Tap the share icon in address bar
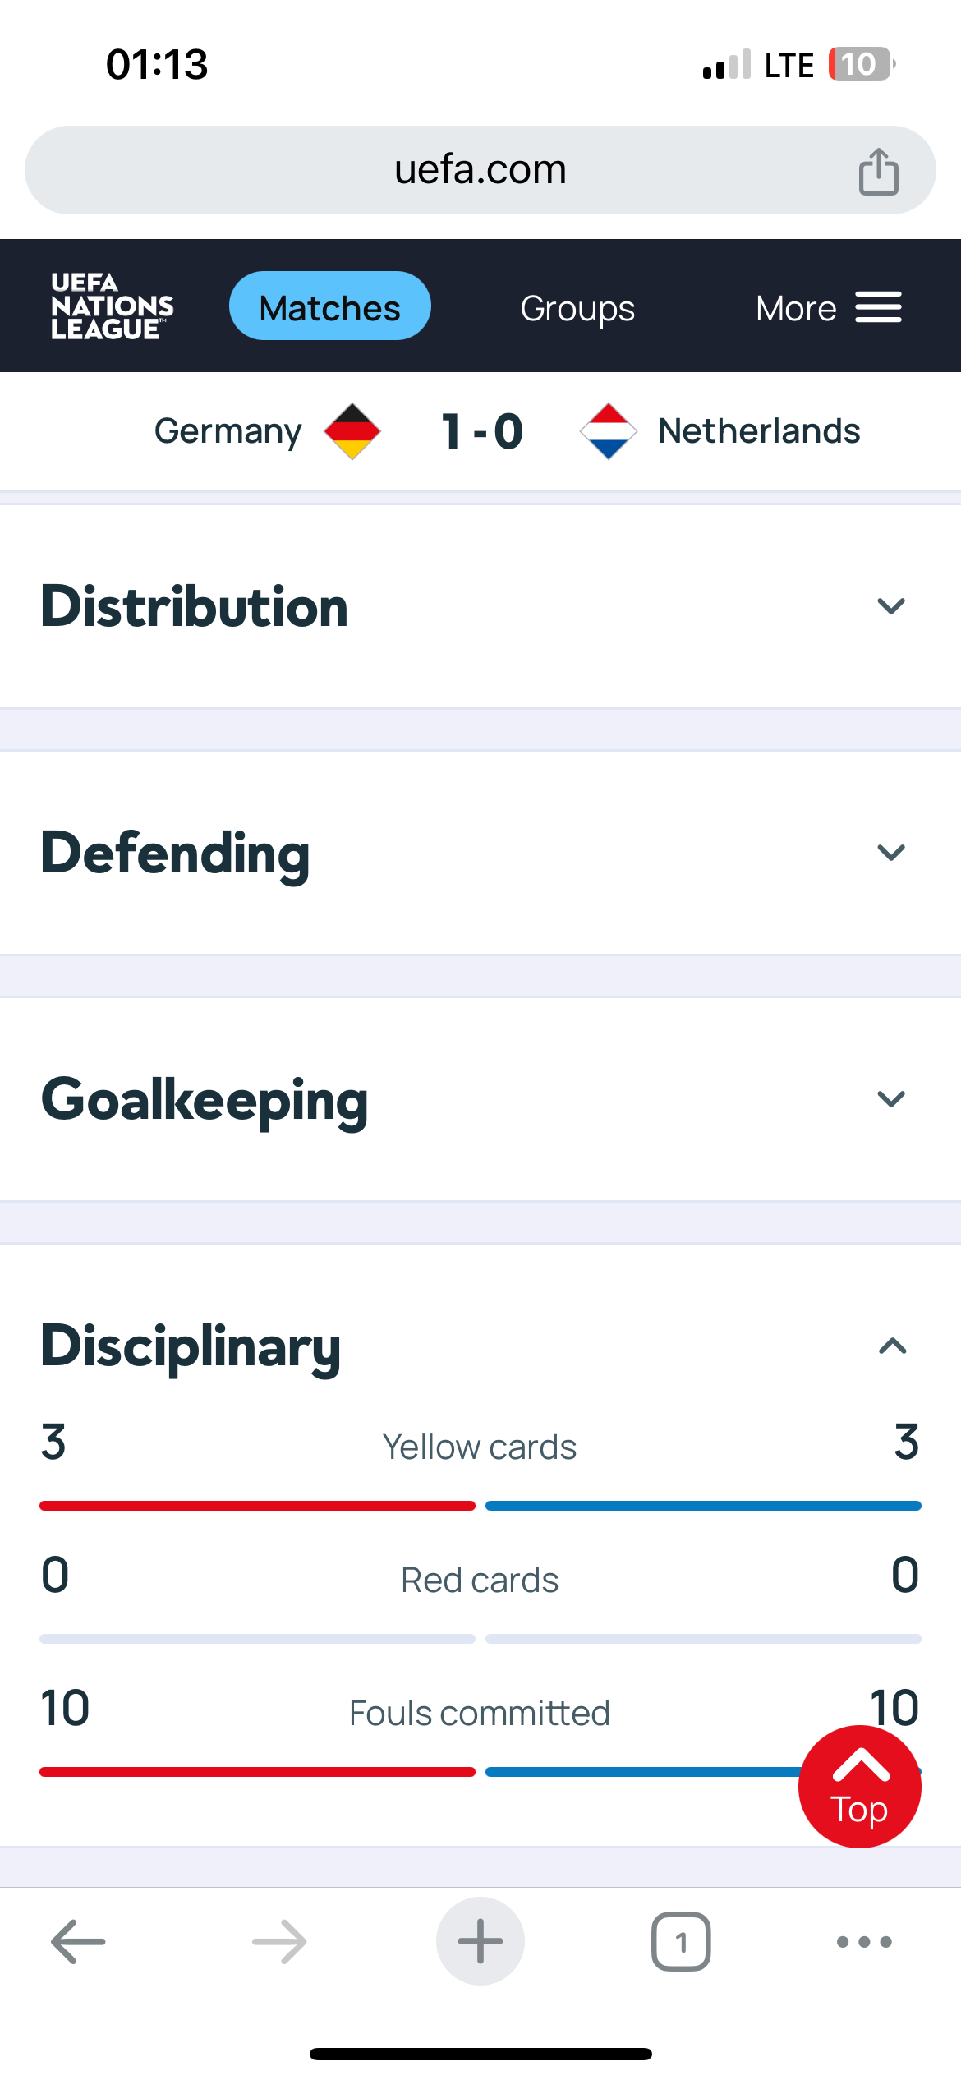This screenshot has width=961, height=2080. pos(878,172)
